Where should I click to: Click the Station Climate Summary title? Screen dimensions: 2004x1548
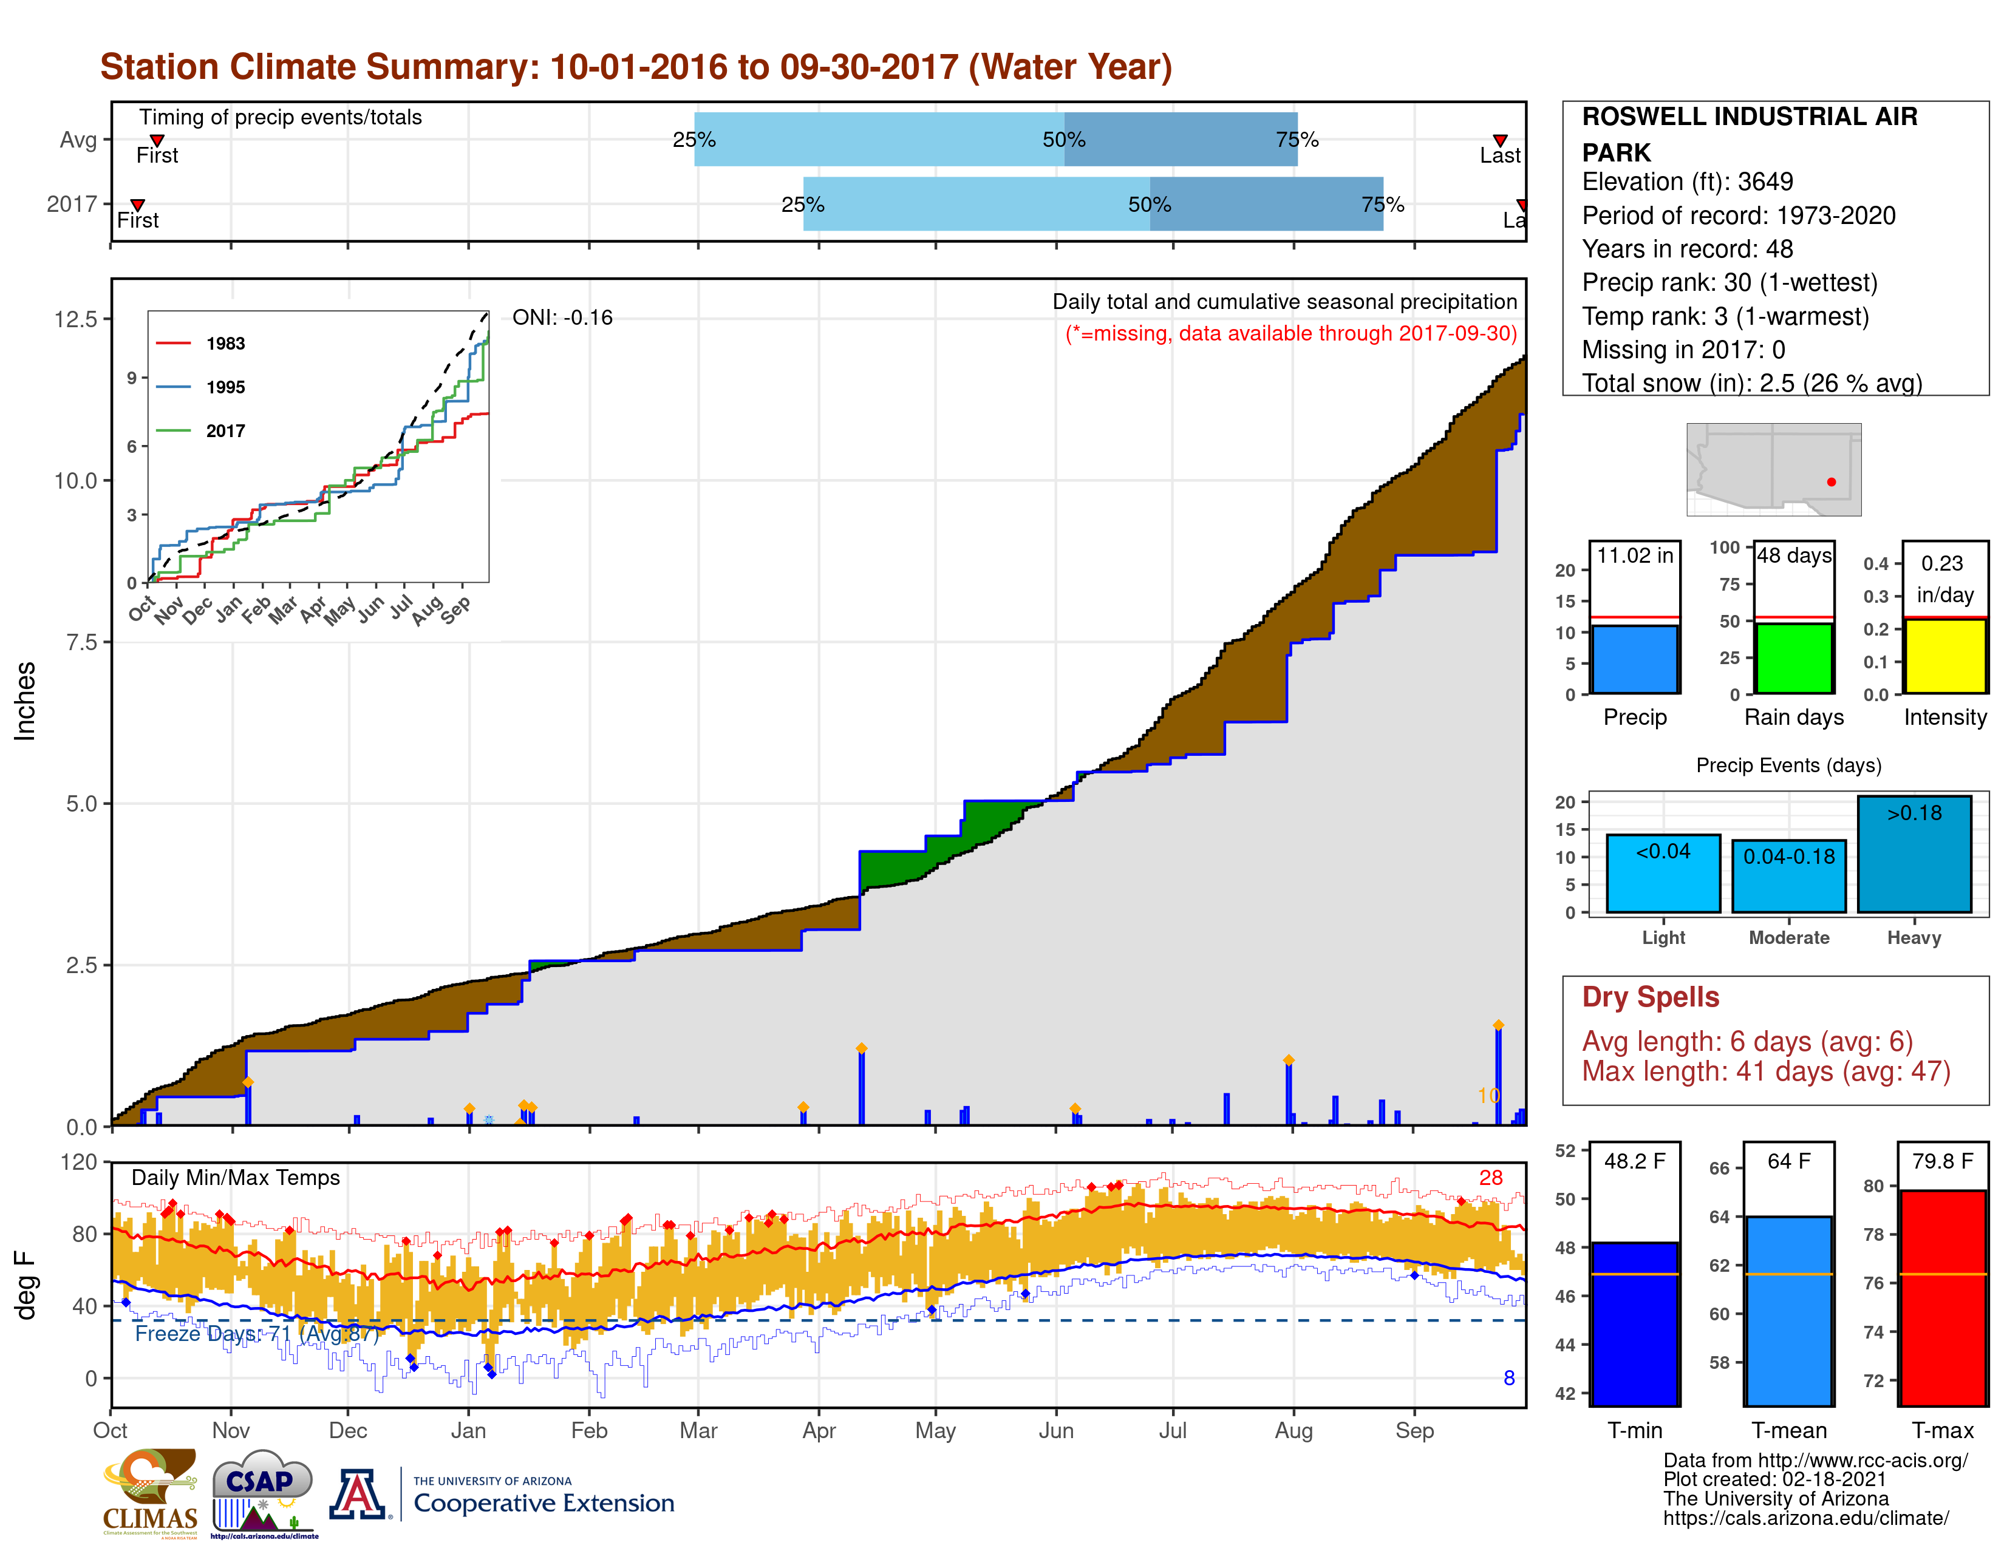point(636,67)
